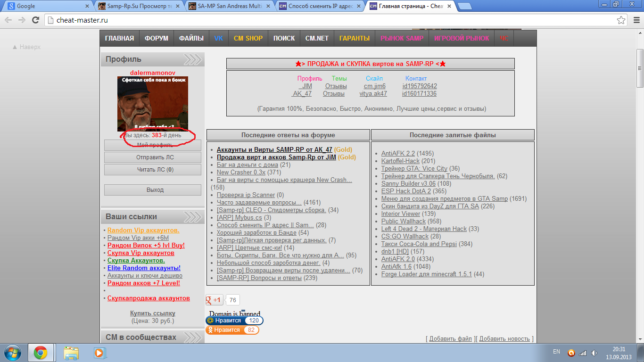The height and width of the screenshot is (362, 644).
Task: Bookmark page with the star icon
Action: (621, 20)
